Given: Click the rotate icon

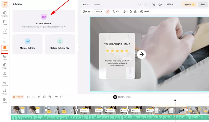Looking at the screenshot, I should tap(131, 12).
